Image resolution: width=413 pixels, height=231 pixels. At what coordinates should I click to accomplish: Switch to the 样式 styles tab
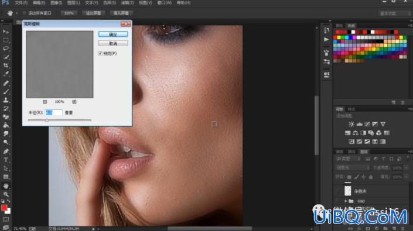point(351,109)
